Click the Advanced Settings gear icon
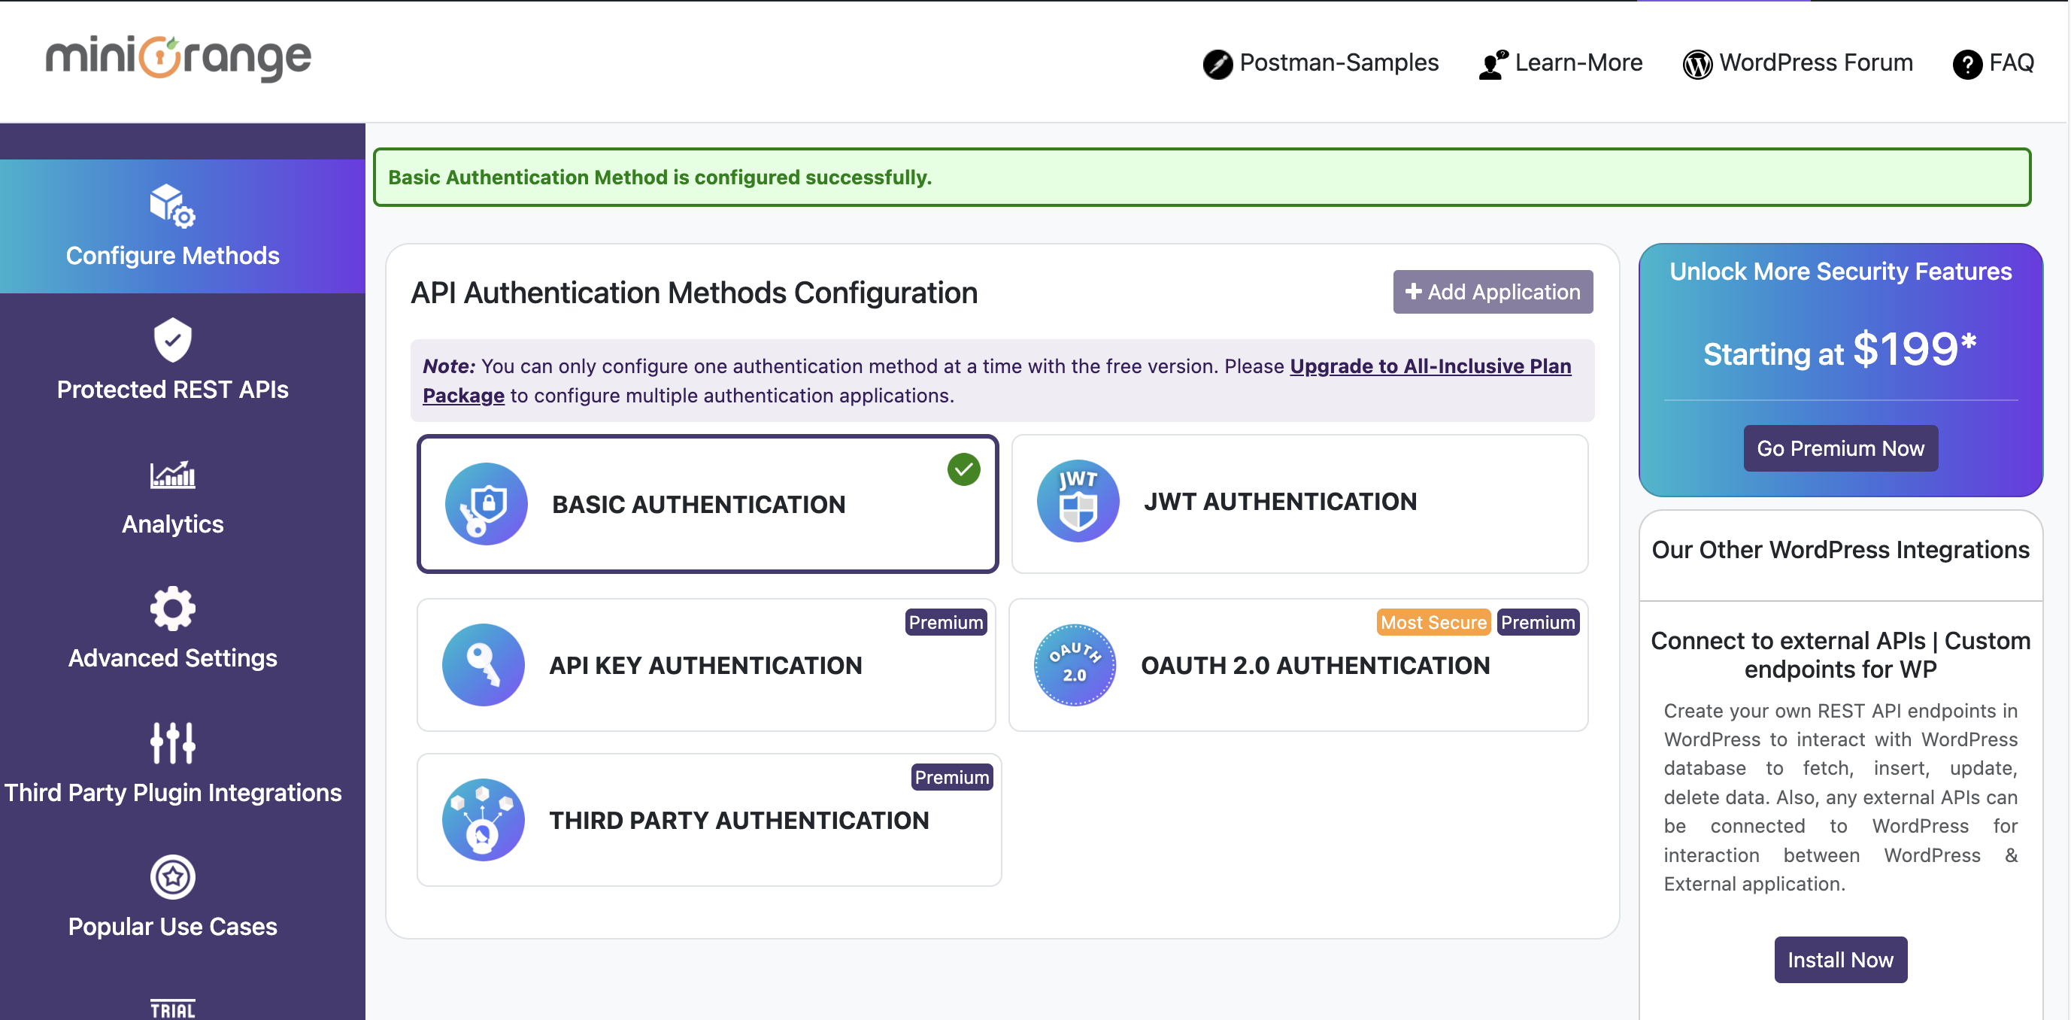Image resolution: width=2071 pixels, height=1020 pixels. (172, 608)
